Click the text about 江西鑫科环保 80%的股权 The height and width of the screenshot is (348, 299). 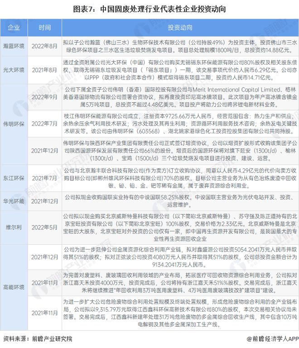click(x=180, y=313)
